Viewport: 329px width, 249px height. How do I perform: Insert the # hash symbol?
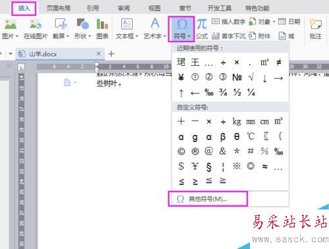tap(251, 151)
